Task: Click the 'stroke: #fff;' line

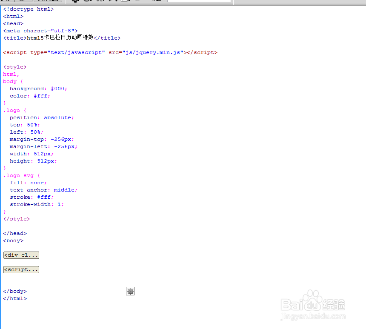Action: click(31, 197)
